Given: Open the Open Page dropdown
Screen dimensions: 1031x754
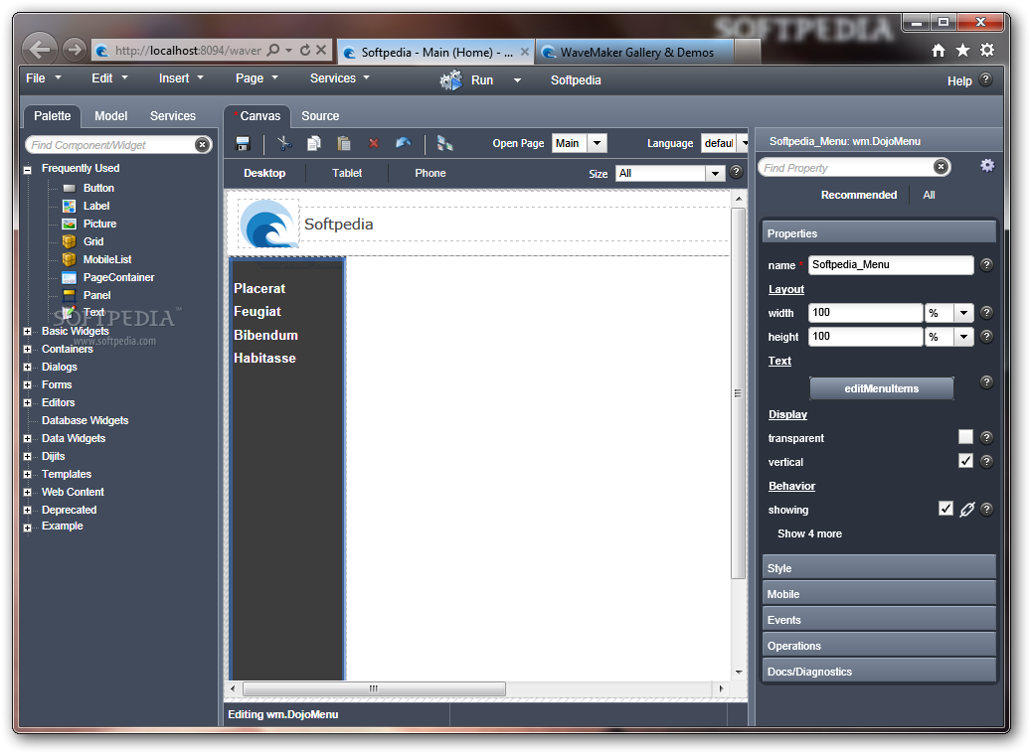Looking at the screenshot, I should 598,143.
